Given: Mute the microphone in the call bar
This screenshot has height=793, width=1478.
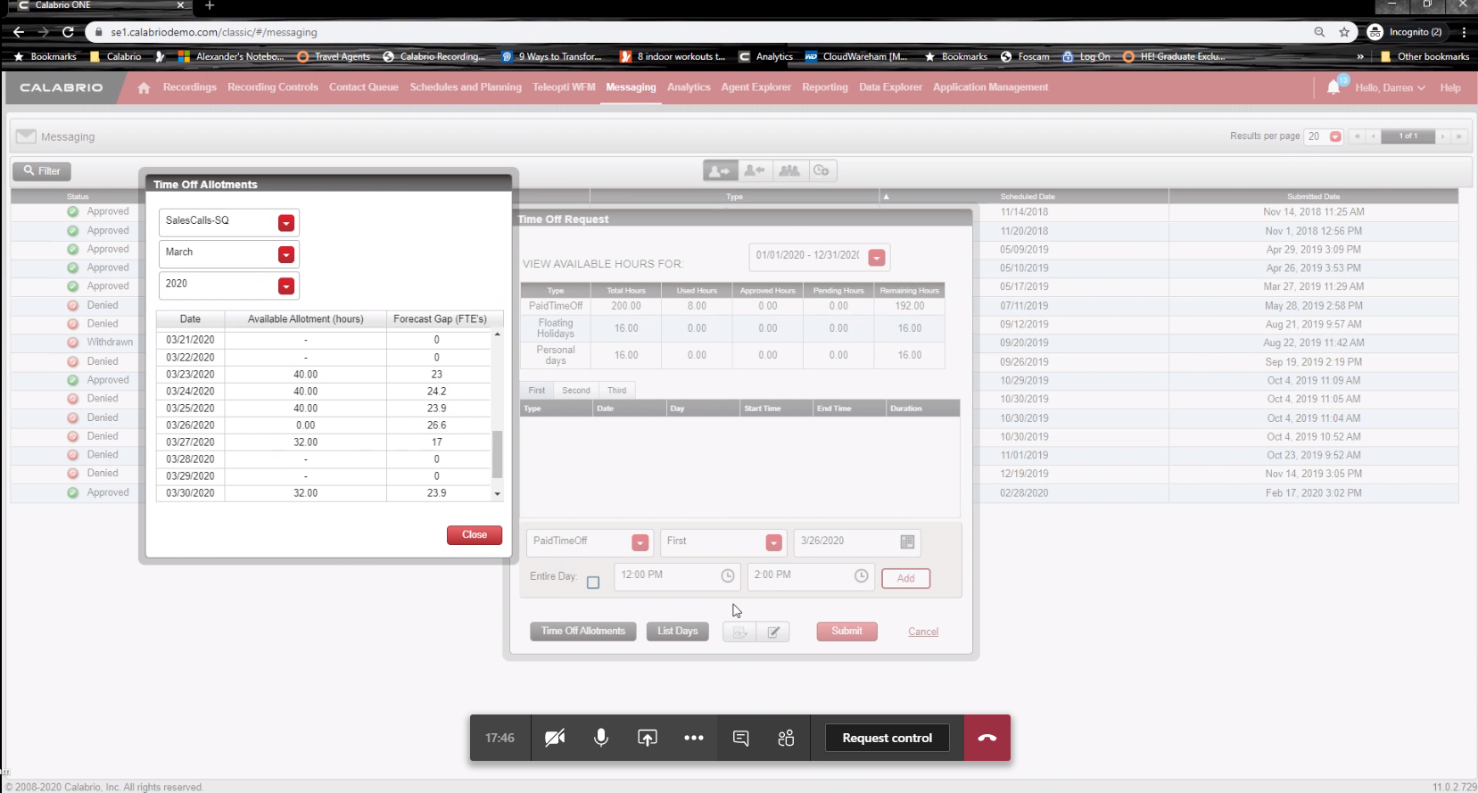Looking at the screenshot, I should (x=601, y=738).
